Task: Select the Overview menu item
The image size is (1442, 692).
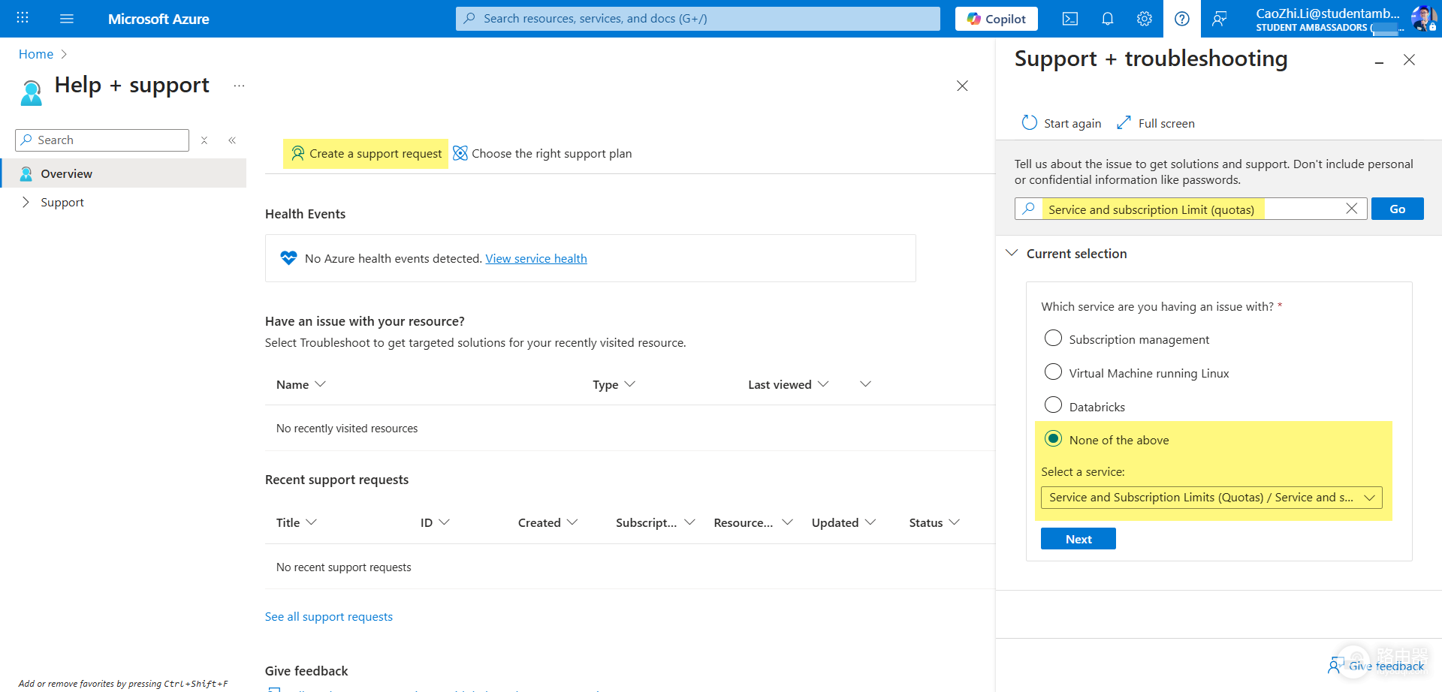Action: (124, 173)
